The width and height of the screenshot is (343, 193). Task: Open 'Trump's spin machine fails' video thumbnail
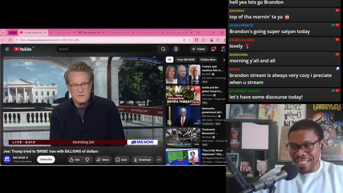click(x=183, y=74)
